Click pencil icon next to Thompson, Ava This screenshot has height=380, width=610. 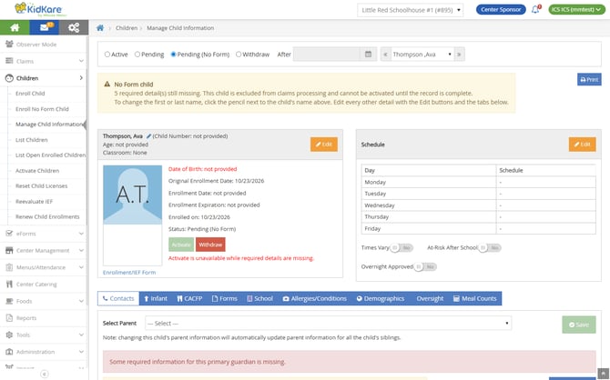pyautogui.click(x=148, y=136)
